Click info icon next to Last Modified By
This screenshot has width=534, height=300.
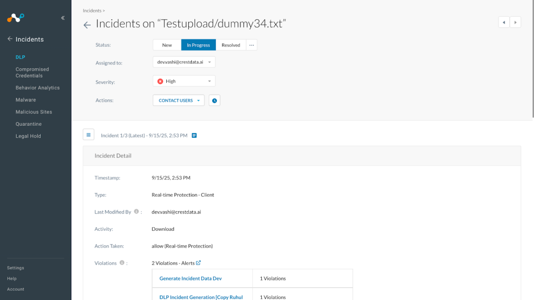[136, 212]
